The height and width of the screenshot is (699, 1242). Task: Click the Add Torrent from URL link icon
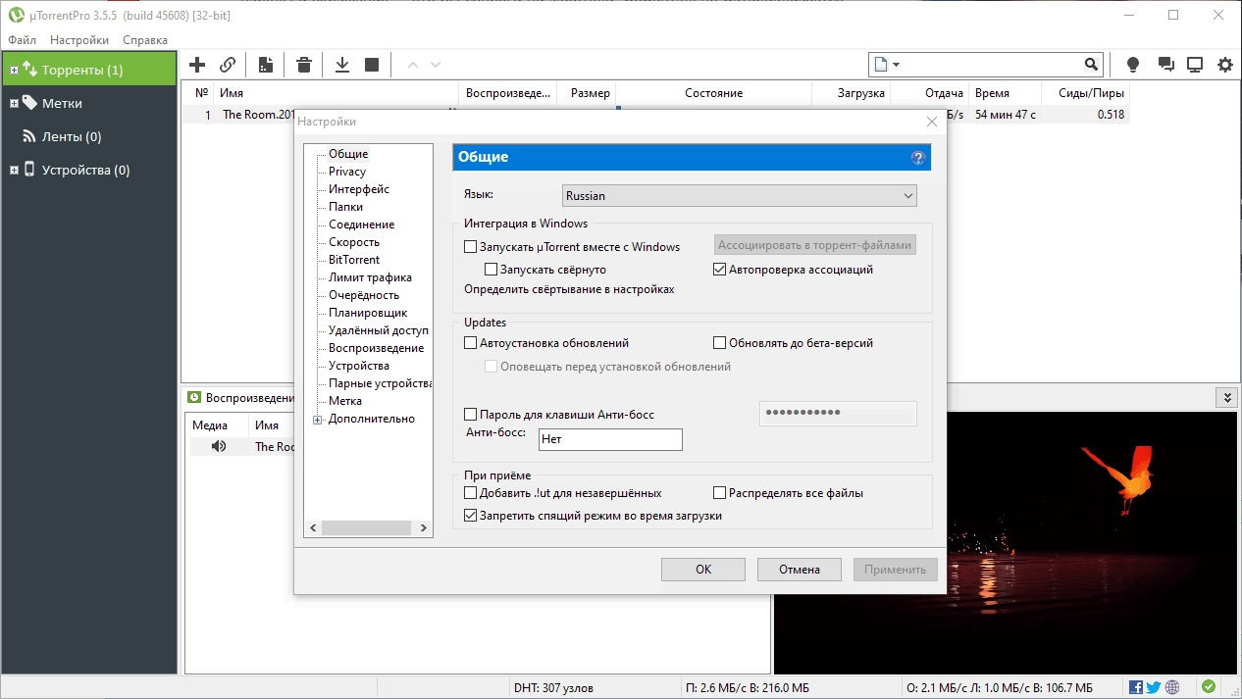click(228, 65)
